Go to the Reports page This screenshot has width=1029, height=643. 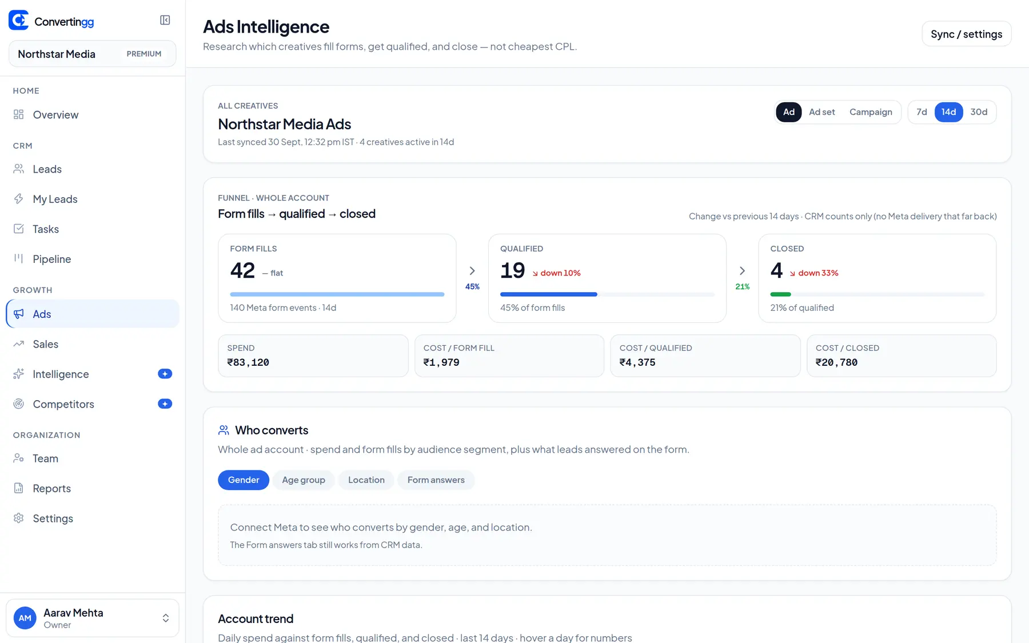[x=93, y=488]
